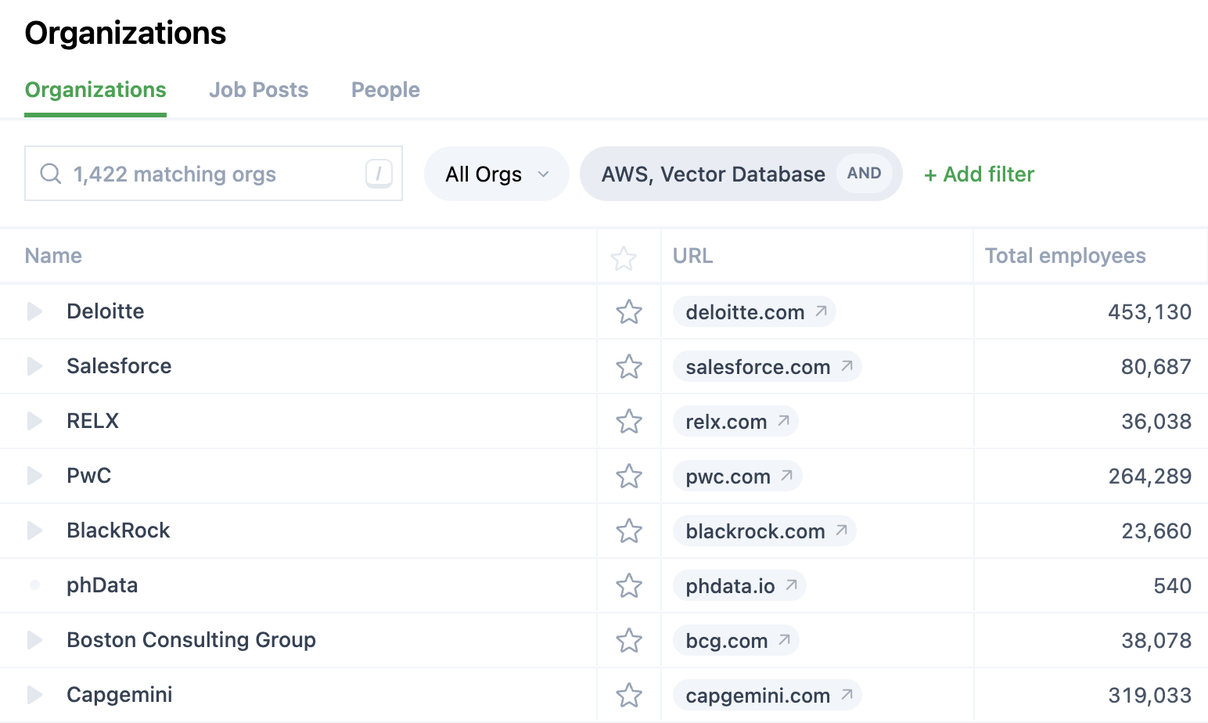Star the Deloitte organization row
The image size is (1208, 723).
tap(629, 312)
